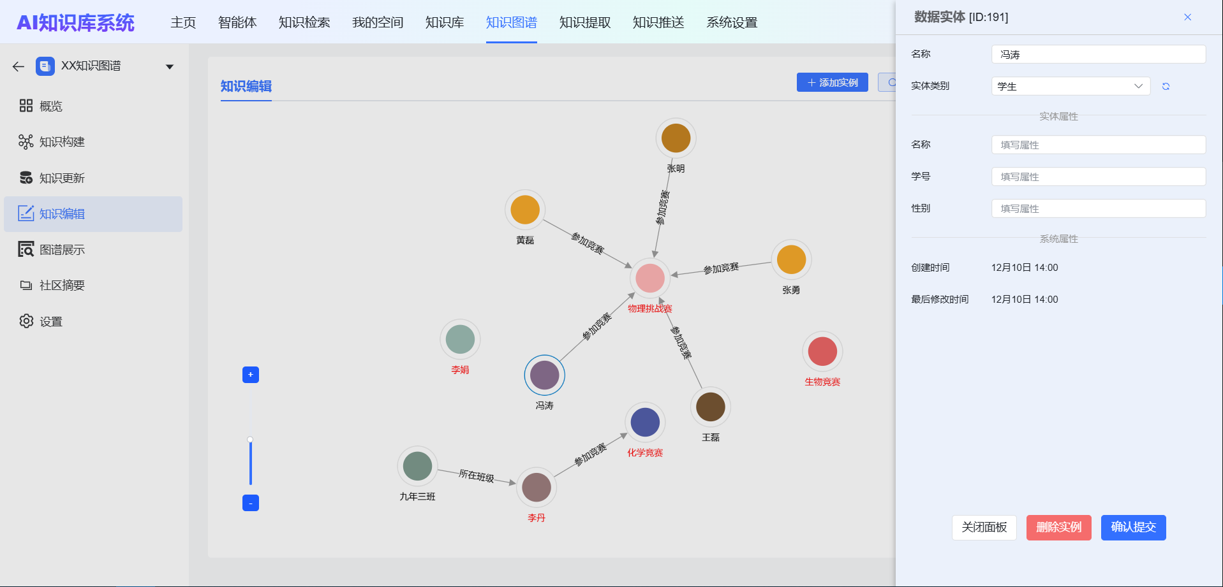Zoom out the graph with minus button
1223x587 pixels.
point(251,504)
